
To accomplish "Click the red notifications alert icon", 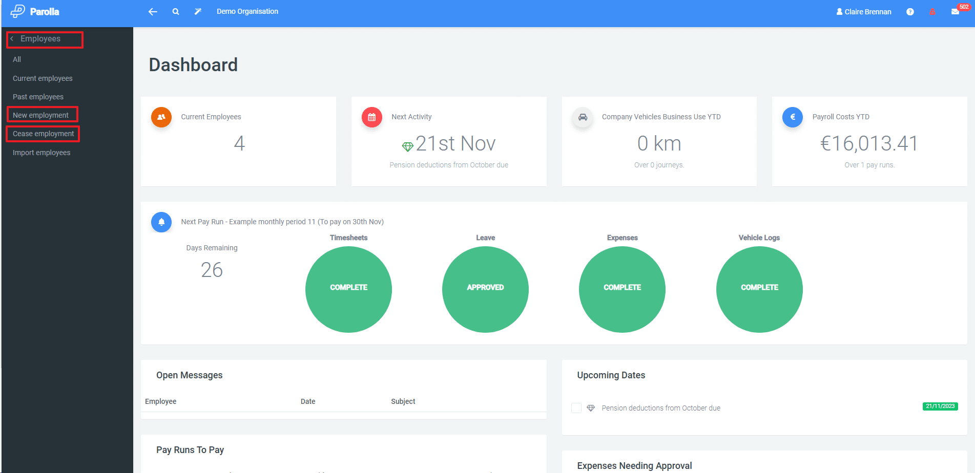I will pyautogui.click(x=933, y=11).
